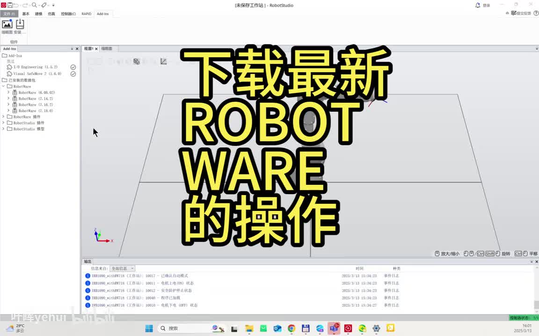Click the RobotWare (6.08.02) package icon
The height and width of the screenshot is (336, 539).
pyautogui.click(x=15, y=92)
